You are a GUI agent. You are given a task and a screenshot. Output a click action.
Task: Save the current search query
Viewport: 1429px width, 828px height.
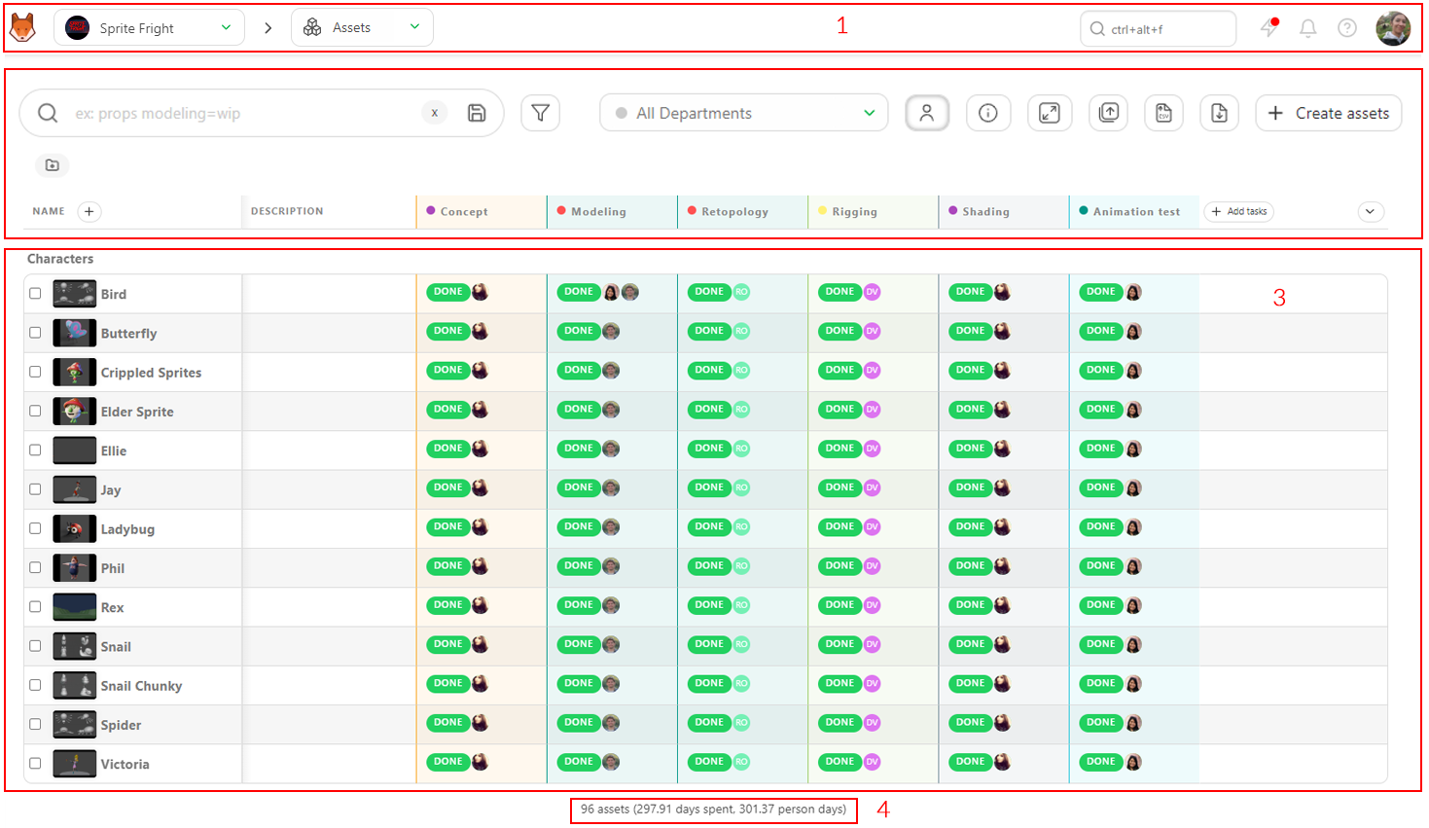(477, 113)
